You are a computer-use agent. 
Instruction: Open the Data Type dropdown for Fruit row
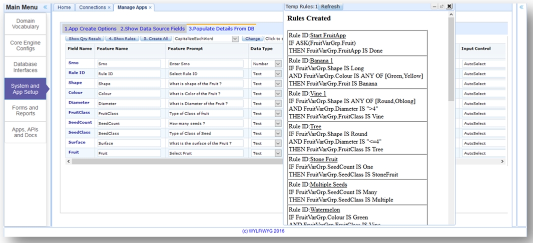click(278, 154)
